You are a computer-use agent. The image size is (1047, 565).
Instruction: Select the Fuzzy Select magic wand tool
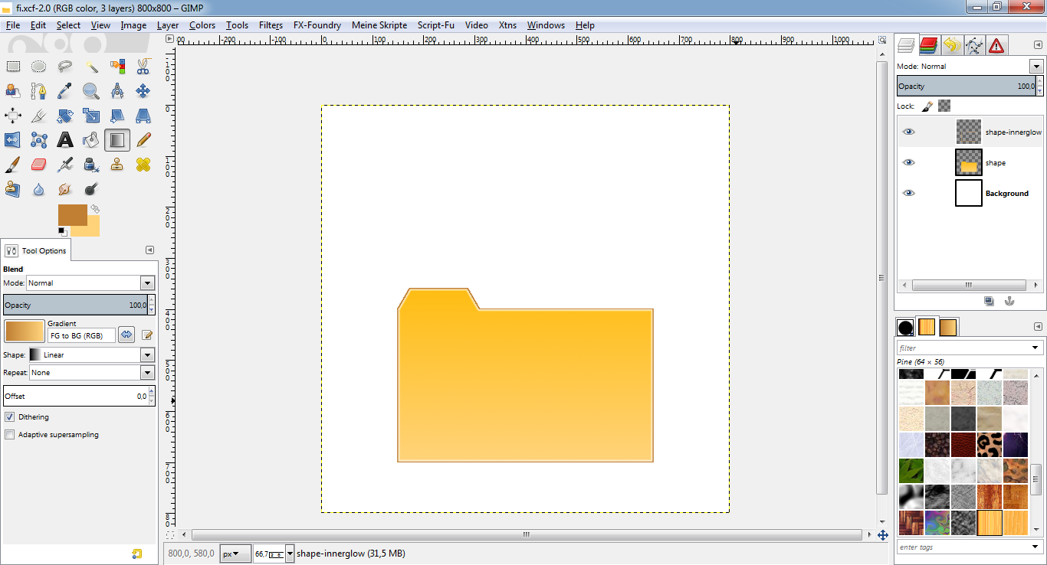[91, 67]
